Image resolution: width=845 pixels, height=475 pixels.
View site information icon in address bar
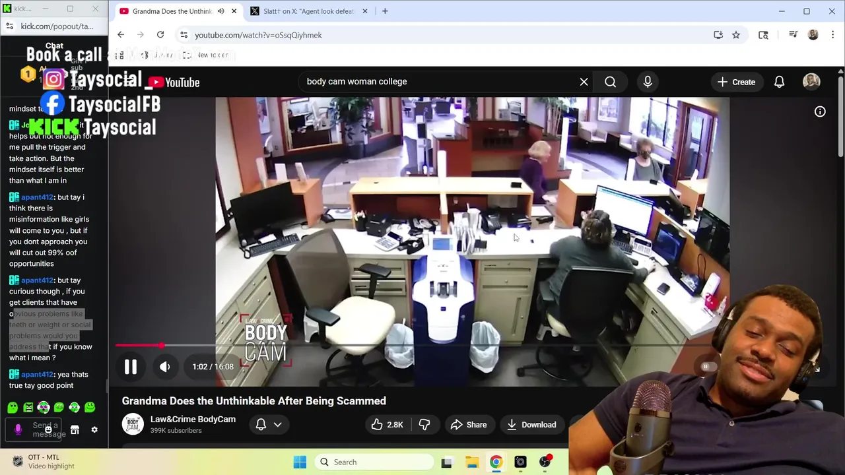(x=184, y=35)
